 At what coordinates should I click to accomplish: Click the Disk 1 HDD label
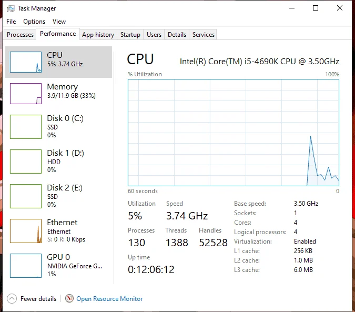[x=54, y=162]
